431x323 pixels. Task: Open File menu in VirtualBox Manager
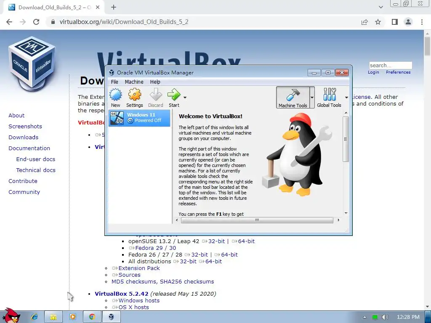pos(114,82)
